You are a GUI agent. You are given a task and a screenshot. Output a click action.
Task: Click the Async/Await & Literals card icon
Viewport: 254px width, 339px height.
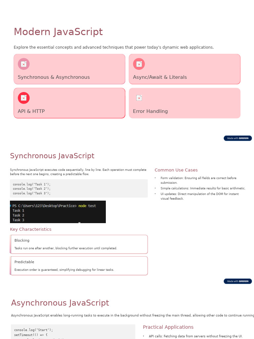click(139, 64)
